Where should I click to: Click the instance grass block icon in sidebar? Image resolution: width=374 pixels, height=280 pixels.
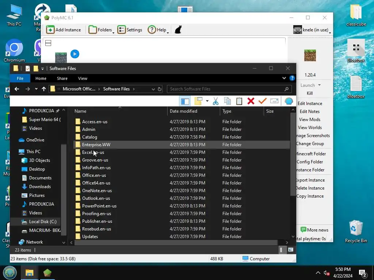click(x=310, y=55)
